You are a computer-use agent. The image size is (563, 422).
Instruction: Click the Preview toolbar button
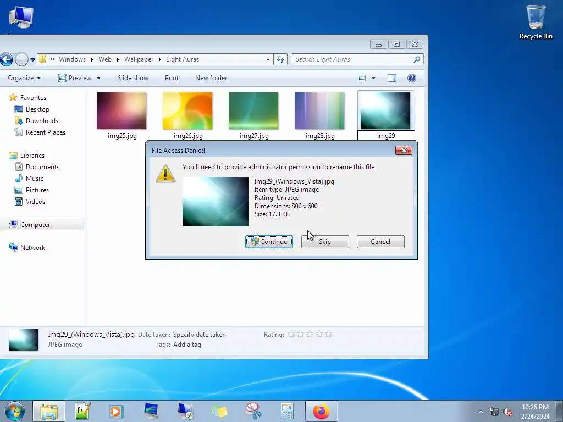pyautogui.click(x=75, y=78)
